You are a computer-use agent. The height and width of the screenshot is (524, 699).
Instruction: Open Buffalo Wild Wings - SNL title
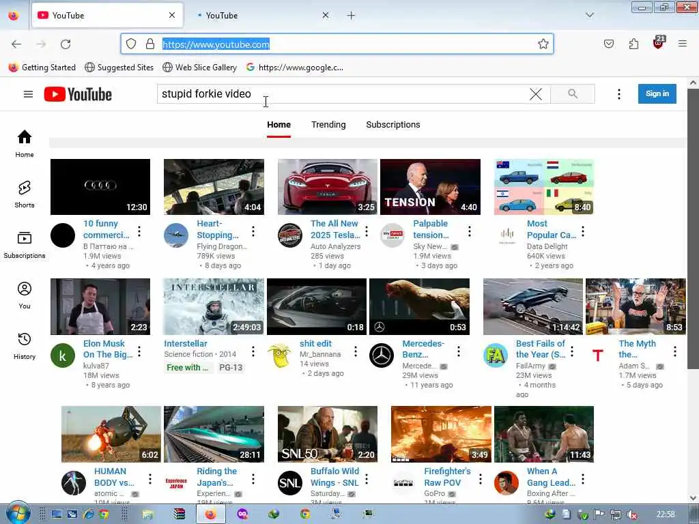[334, 477]
